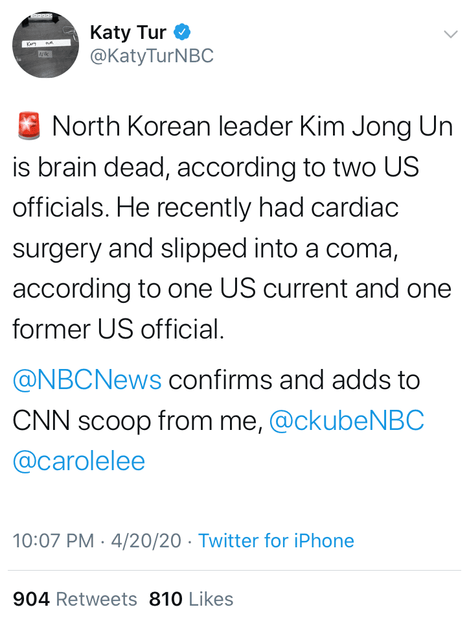Click the 'former US official.' line
This screenshot has height=618, width=469.
point(118,329)
